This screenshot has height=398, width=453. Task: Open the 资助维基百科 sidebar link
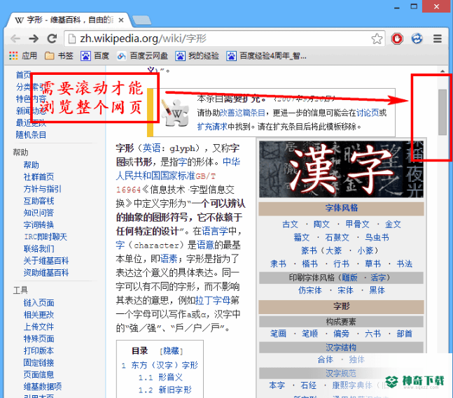point(46,273)
